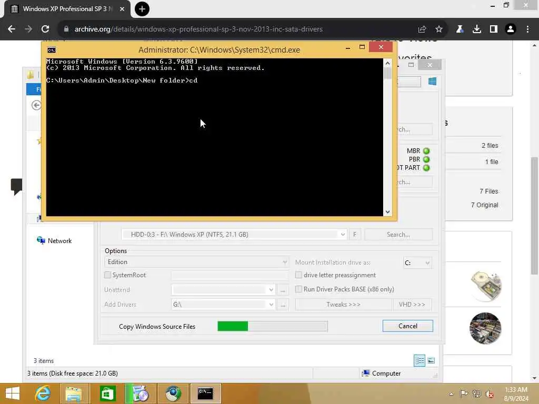
Task: Close the Windows XP Professional tab
Action: tap(122, 9)
